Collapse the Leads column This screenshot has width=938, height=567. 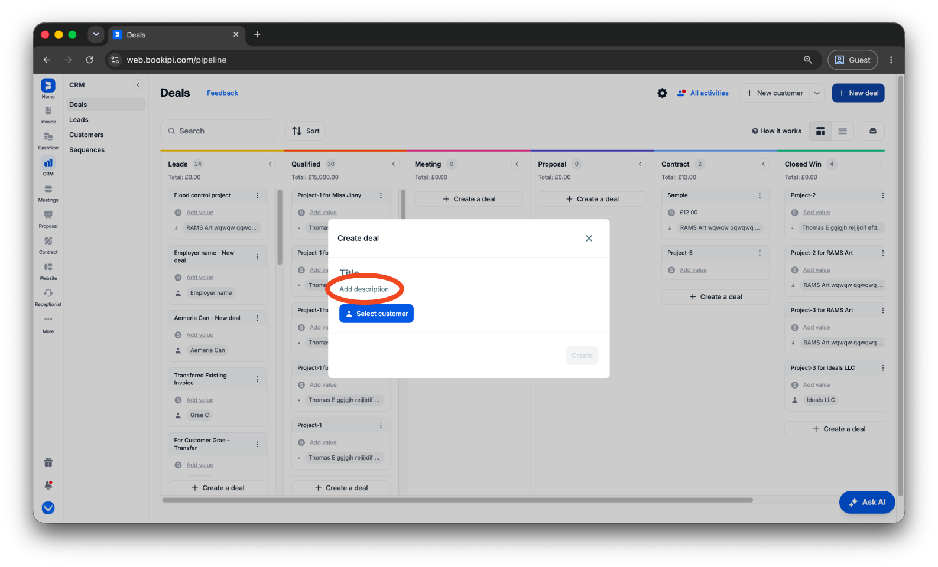tap(270, 164)
